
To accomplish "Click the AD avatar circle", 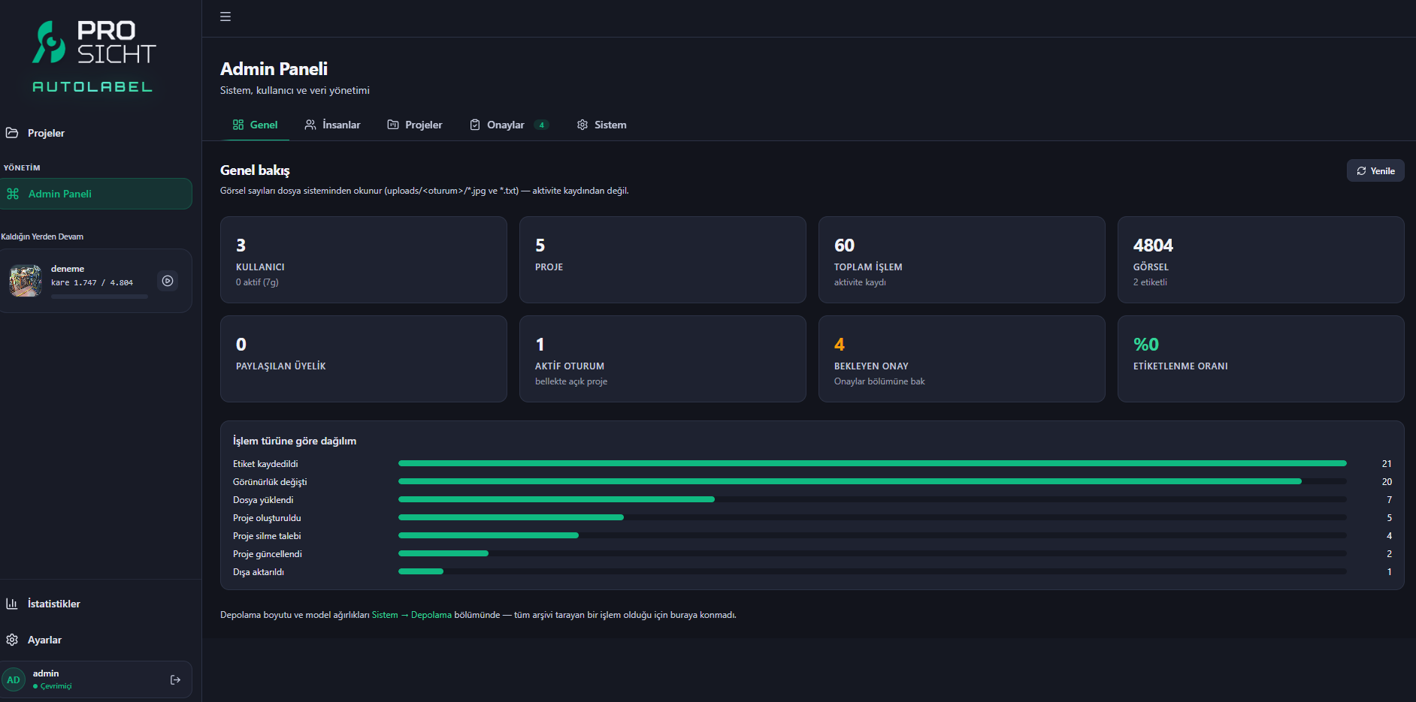I will pyautogui.click(x=14, y=679).
